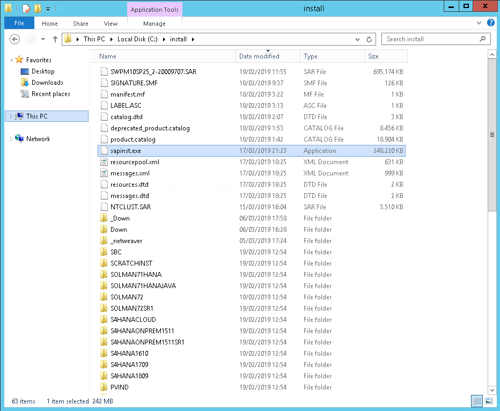Screen dimensions: 500x411
Task: Navigate to Local Disk (C:) breadcrumb
Action: click(137, 39)
